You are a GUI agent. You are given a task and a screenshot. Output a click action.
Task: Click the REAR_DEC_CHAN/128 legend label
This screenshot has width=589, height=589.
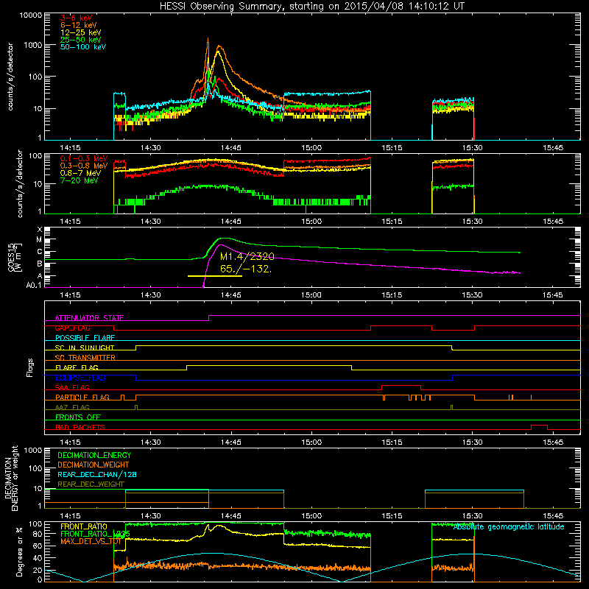(97, 474)
